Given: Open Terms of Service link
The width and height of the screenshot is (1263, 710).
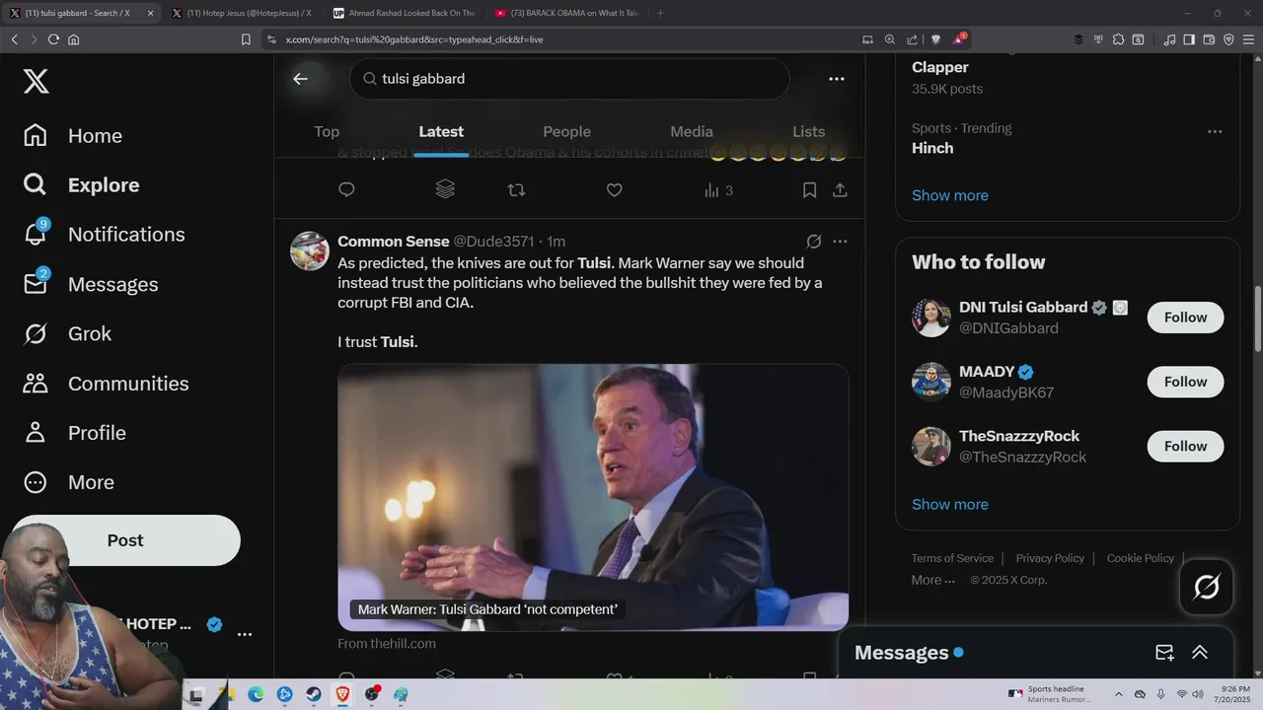Looking at the screenshot, I should pyautogui.click(x=952, y=558).
